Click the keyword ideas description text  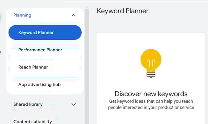click(151, 104)
